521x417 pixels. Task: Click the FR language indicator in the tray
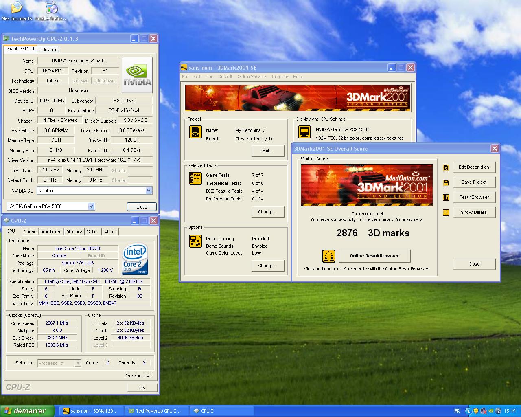coord(457,411)
